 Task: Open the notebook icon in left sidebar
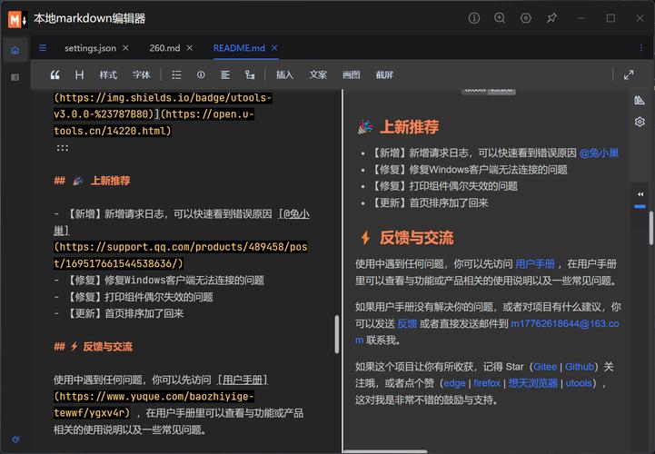coord(15,77)
